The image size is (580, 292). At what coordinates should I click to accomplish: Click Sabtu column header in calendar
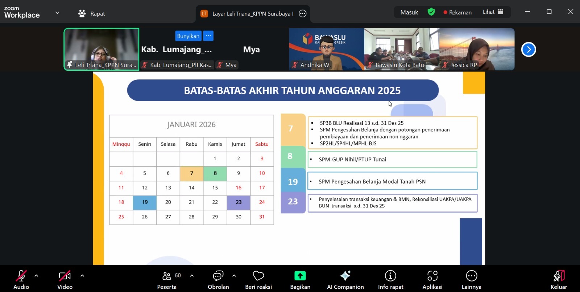262,144
